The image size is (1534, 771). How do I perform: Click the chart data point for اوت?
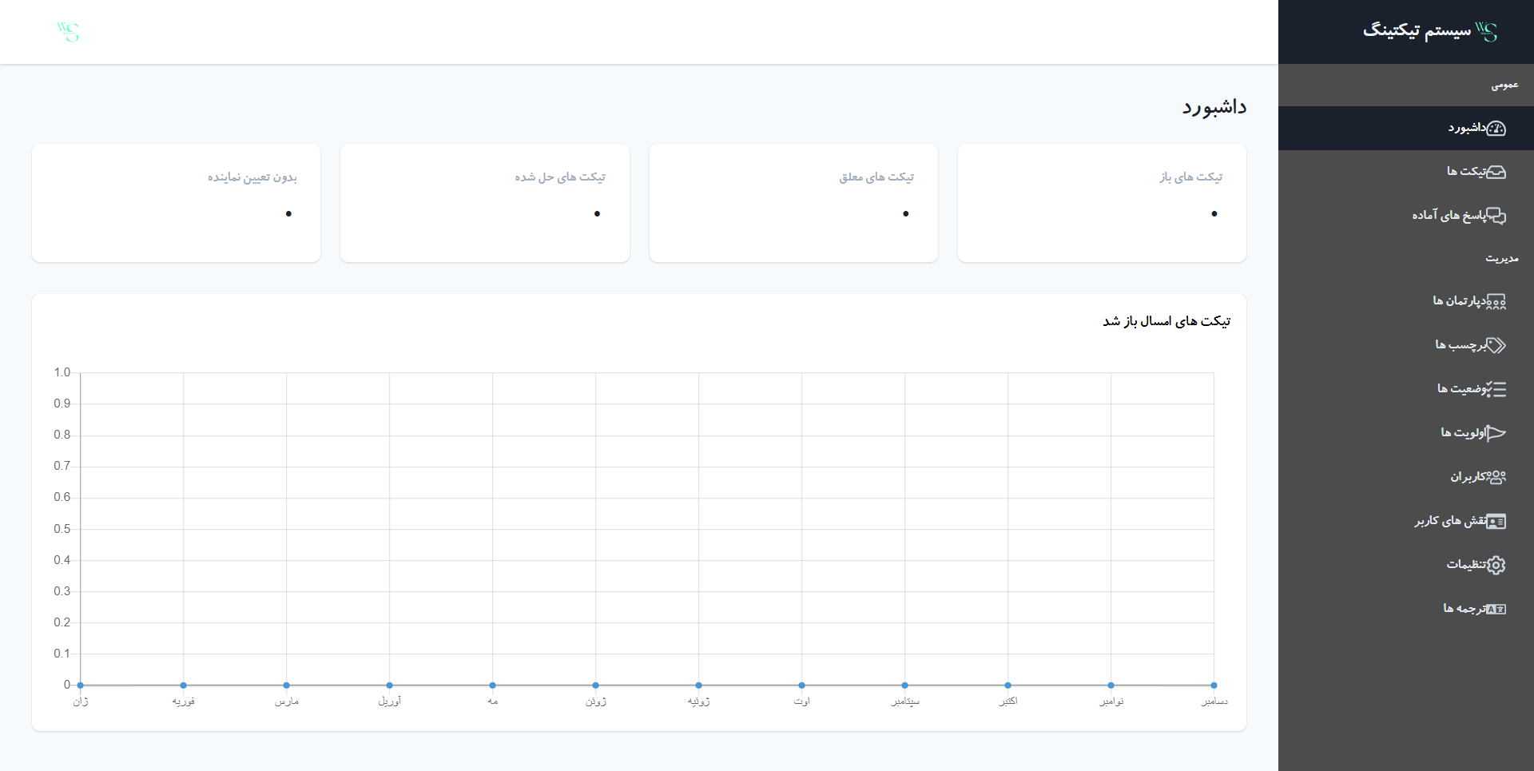802,686
